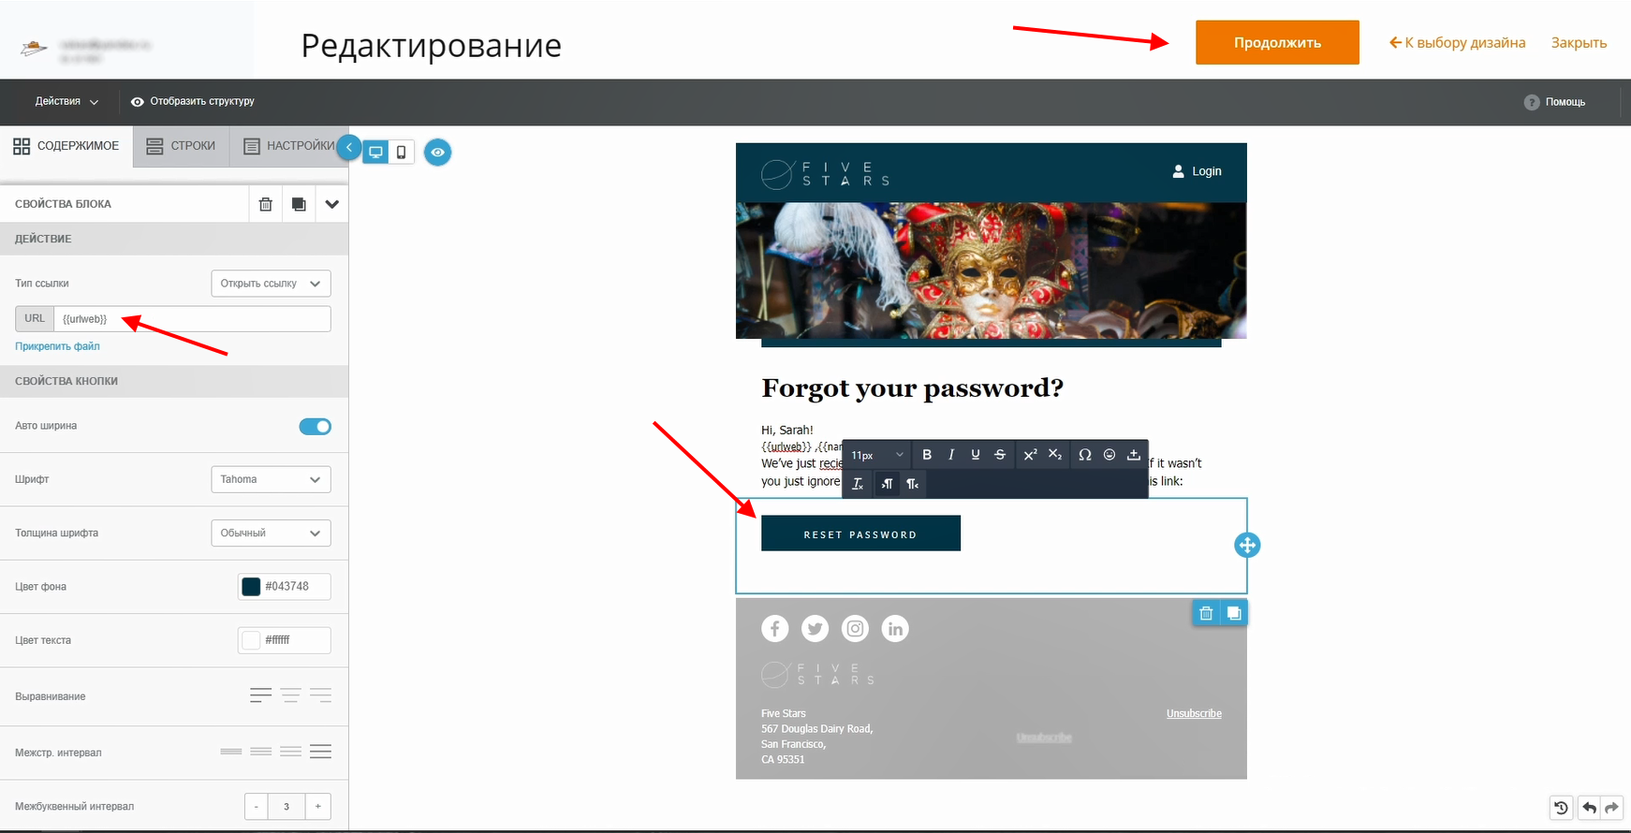Click the Прикрепить файл link

pos(57,346)
